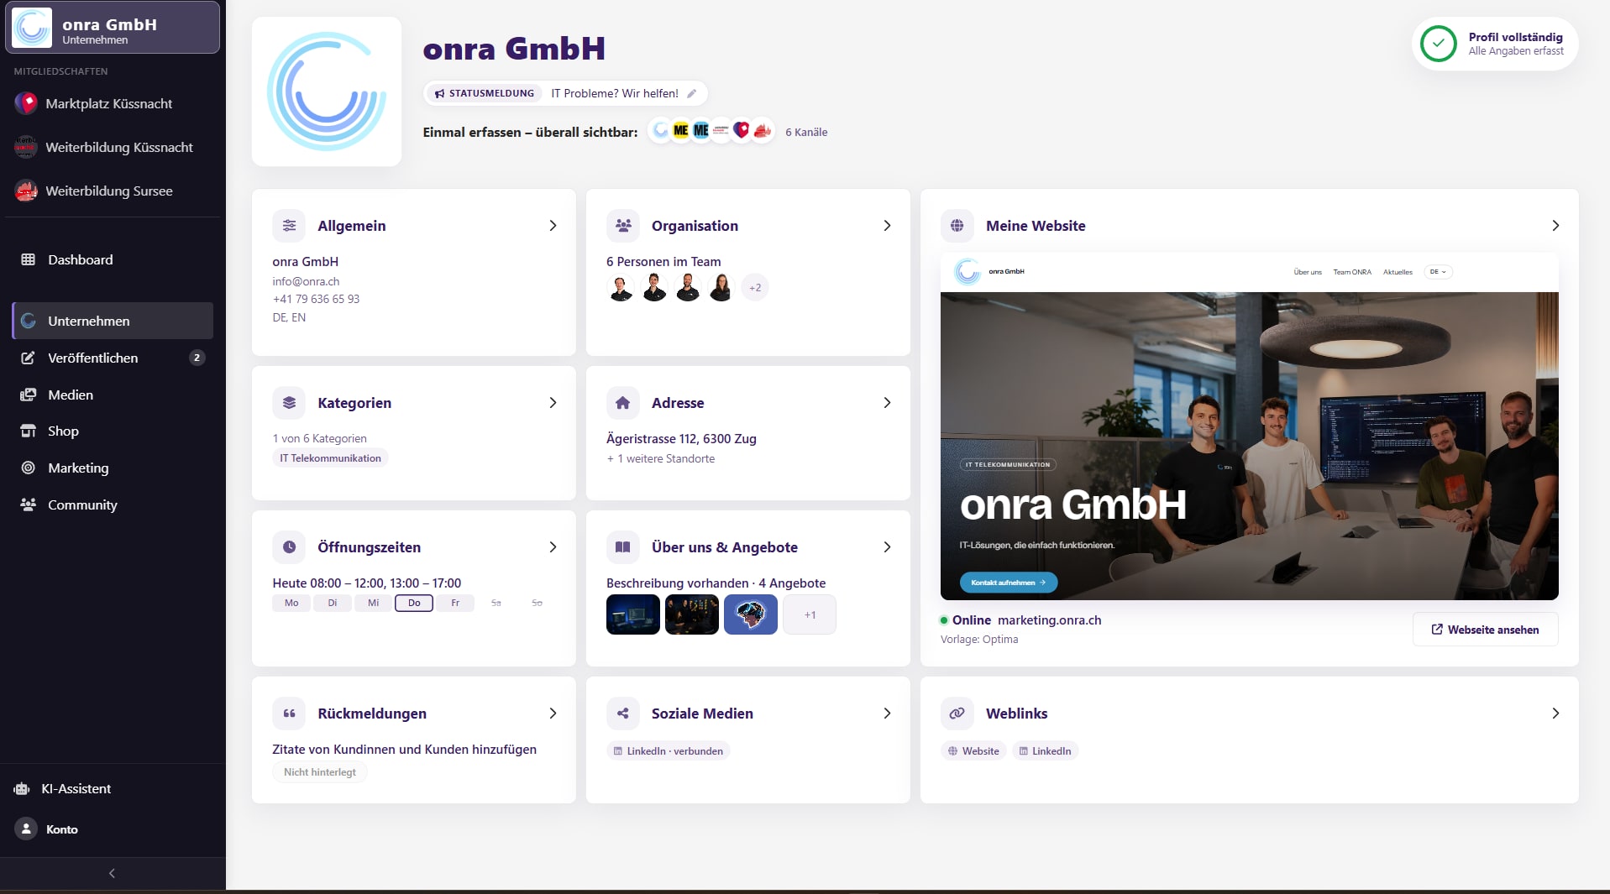Open the Dashboard menu item
Screen dimensions: 1610x894
[x=113, y=259]
